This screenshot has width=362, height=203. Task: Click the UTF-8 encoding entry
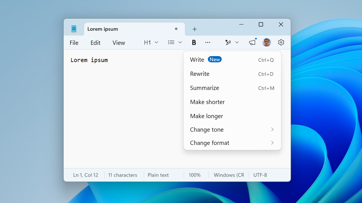[x=260, y=175]
